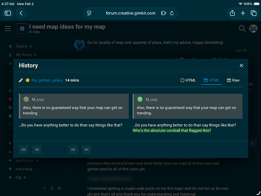Skip to the last revision
The height and width of the screenshot is (196, 261).
86,149
